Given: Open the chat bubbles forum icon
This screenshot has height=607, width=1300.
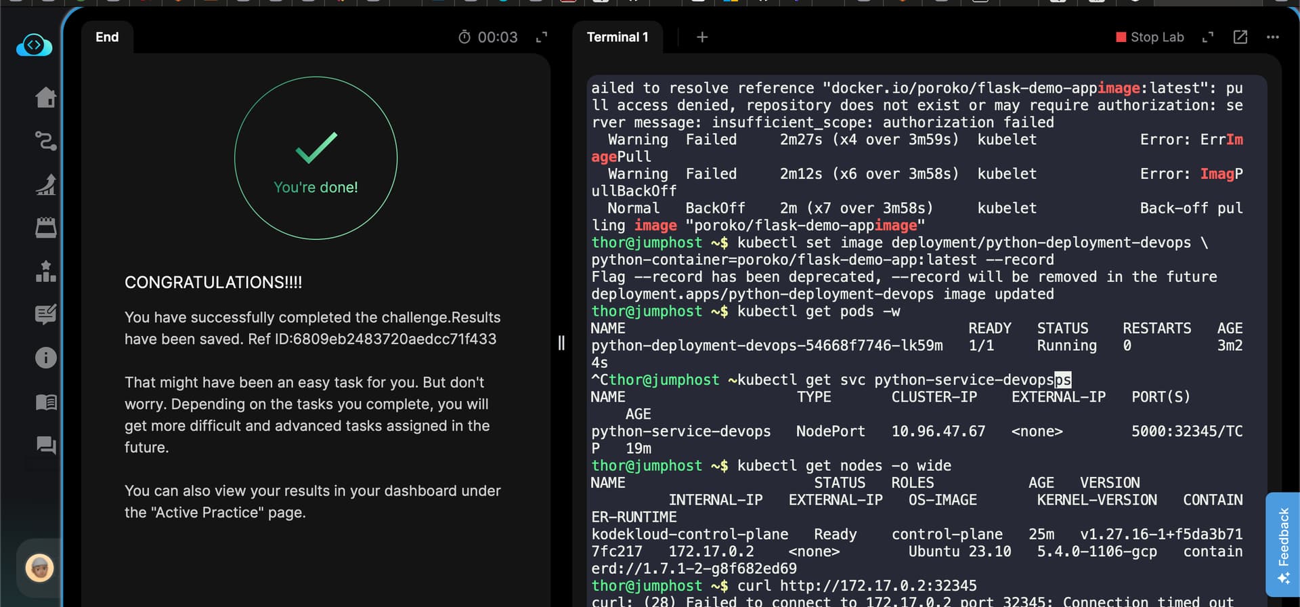Looking at the screenshot, I should pyautogui.click(x=45, y=445).
